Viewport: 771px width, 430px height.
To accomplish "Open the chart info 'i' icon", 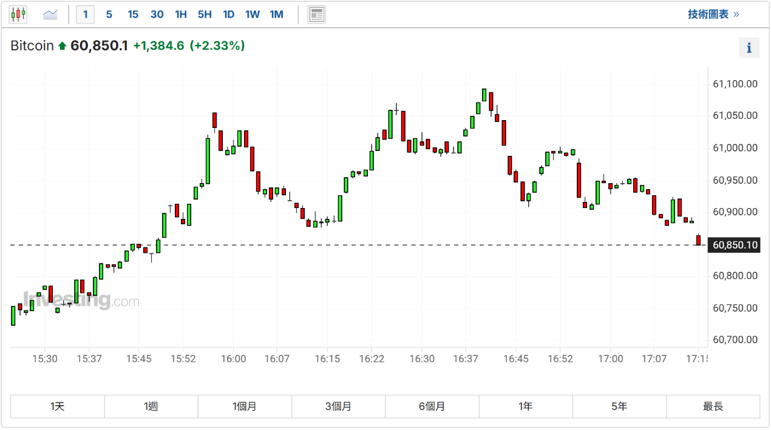I will point(749,48).
